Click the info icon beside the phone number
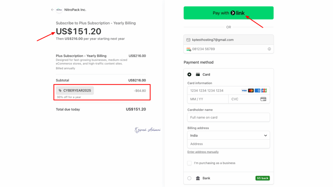Viewport: 333px width, 187px height. tap(269, 49)
